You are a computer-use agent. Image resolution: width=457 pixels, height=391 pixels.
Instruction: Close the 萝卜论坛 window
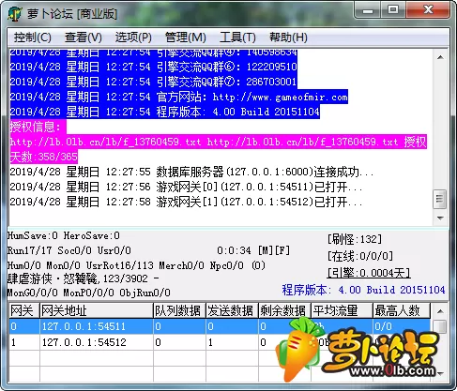(428, 10)
